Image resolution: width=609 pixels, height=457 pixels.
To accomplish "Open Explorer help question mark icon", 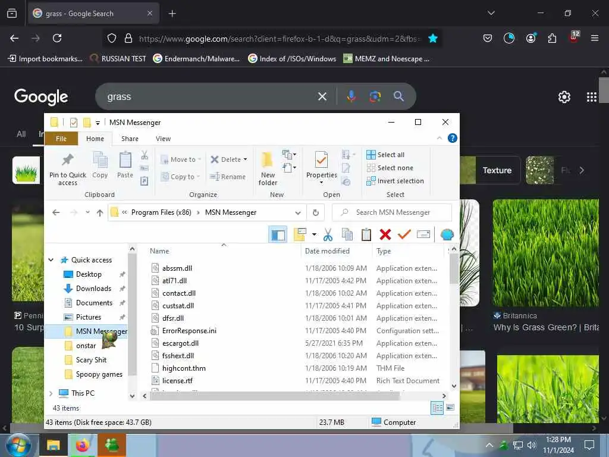I will click(x=452, y=138).
